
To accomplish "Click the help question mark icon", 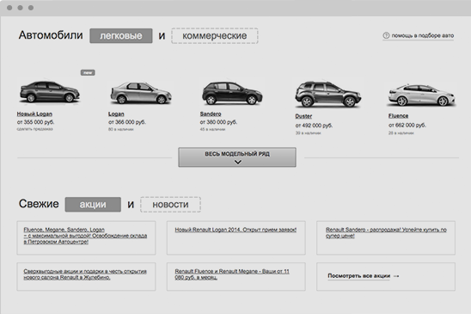I will (x=386, y=35).
